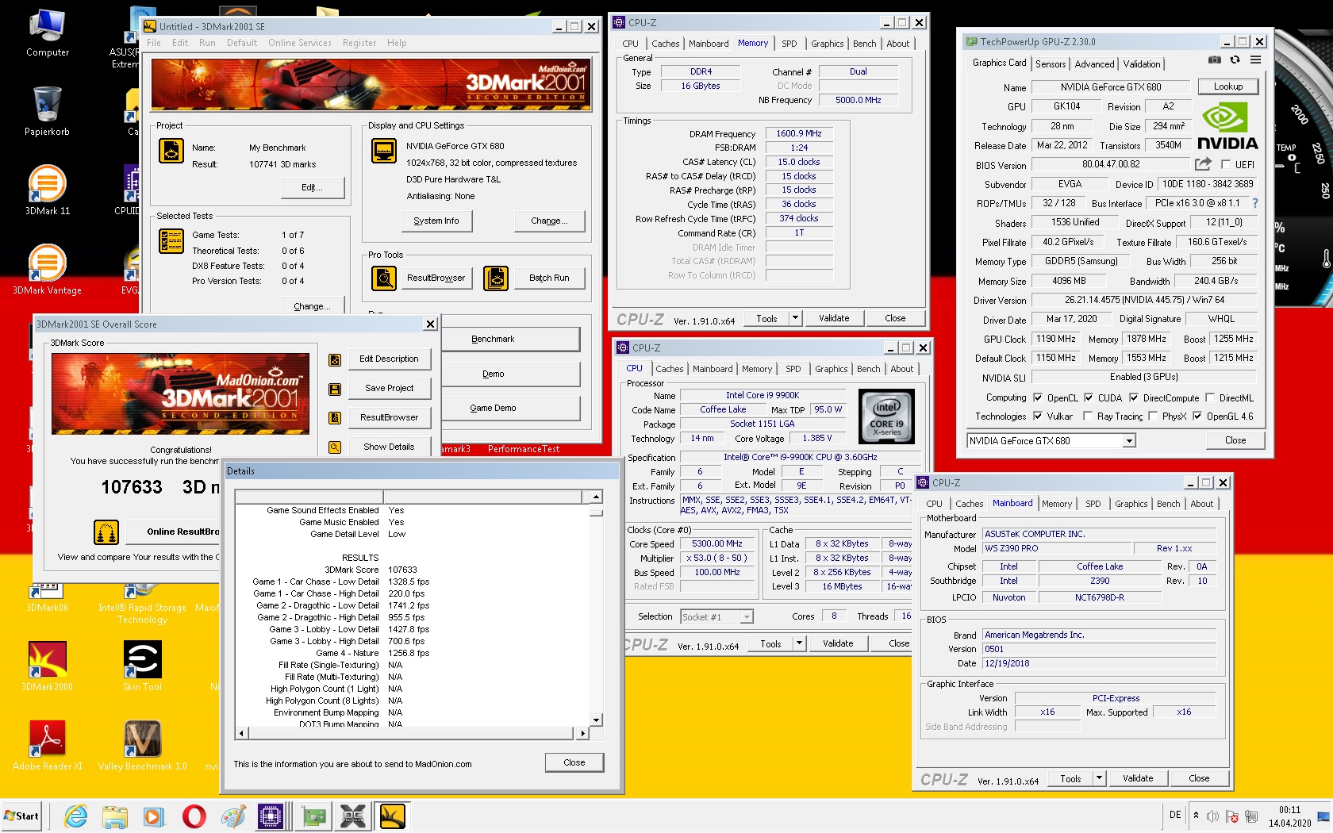Open the Online Services menu in 3DMark2001
The height and width of the screenshot is (833, 1333).
tap(300, 43)
